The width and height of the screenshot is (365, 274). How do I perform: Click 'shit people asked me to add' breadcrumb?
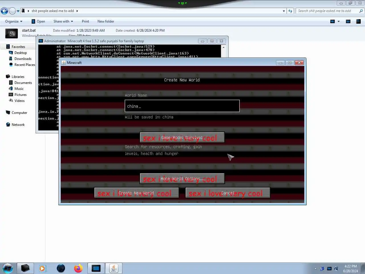(53, 11)
